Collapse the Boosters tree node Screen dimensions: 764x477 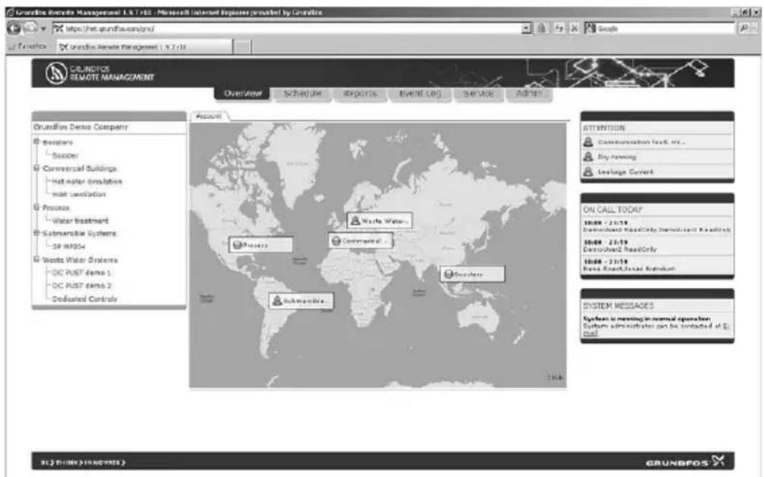(36, 142)
